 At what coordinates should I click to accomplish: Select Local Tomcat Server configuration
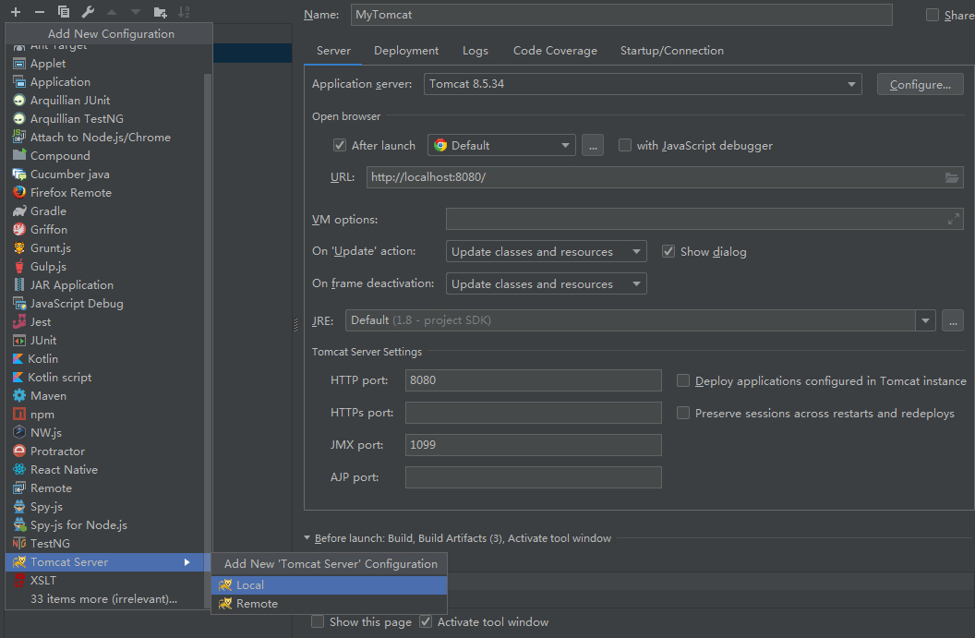click(249, 584)
